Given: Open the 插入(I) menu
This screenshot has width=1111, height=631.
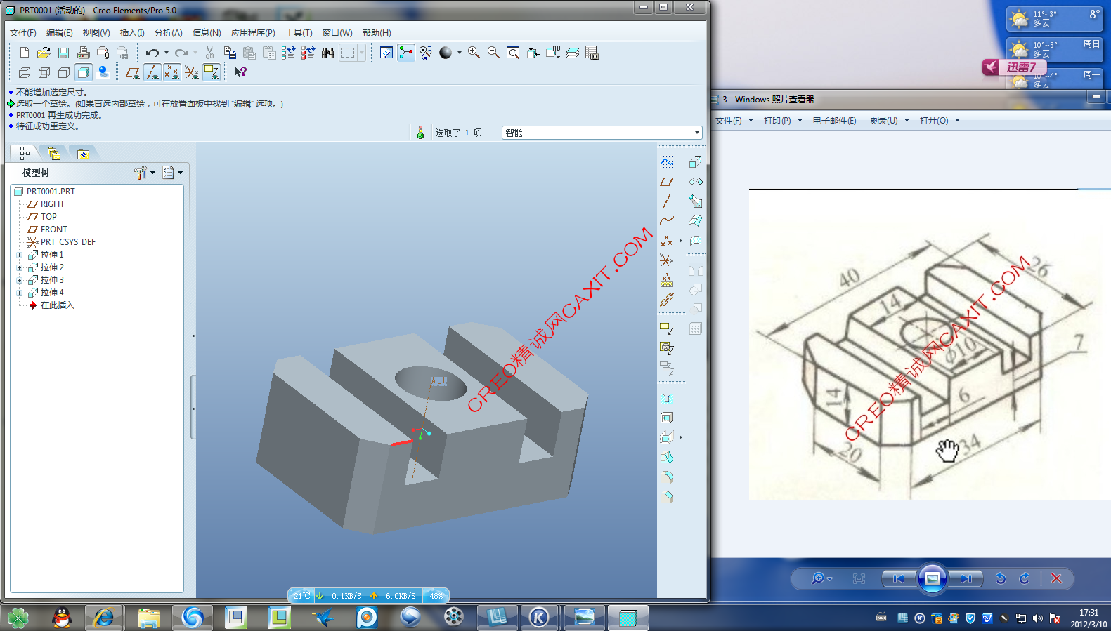Looking at the screenshot, I should point(131,33).
